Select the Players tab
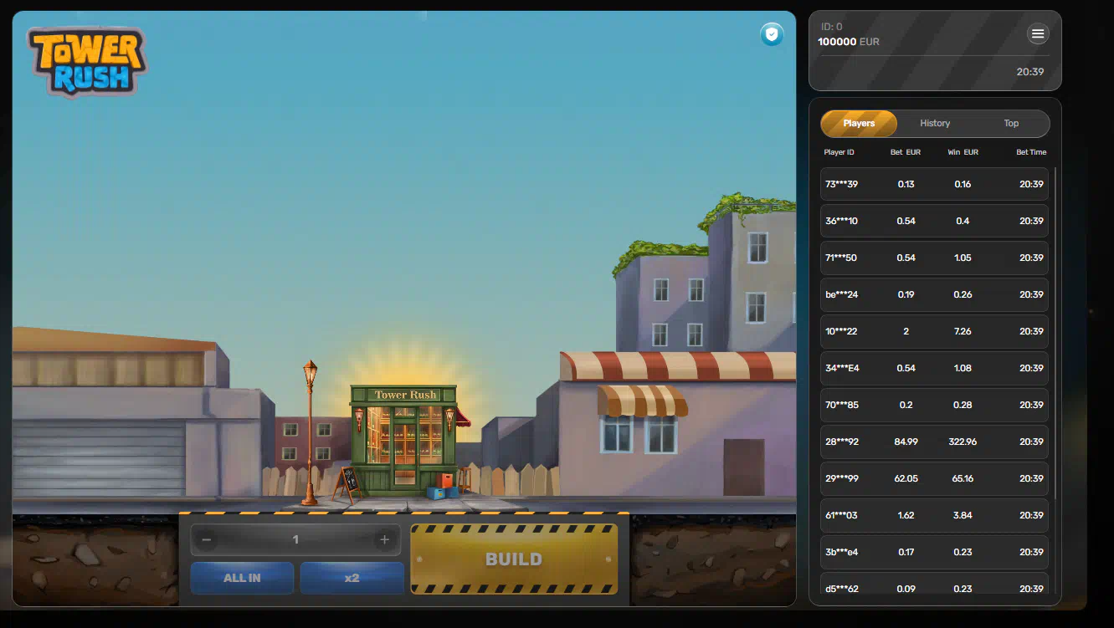This screenshot has height=628, width=1114. click(x=859, y=124)
